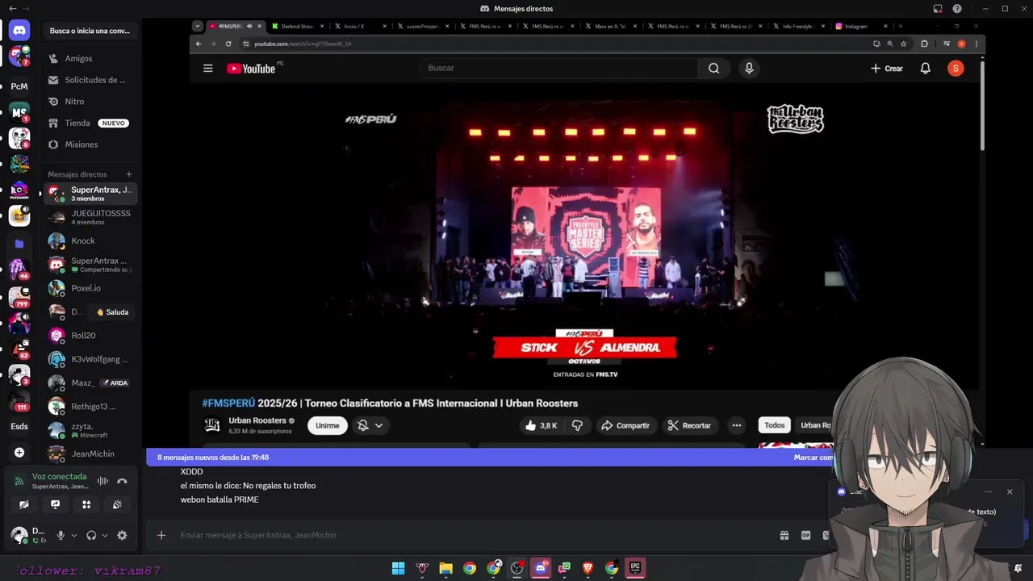
Task: Click the YouTube voice search microphone
Action: click(x=749, y=68)
